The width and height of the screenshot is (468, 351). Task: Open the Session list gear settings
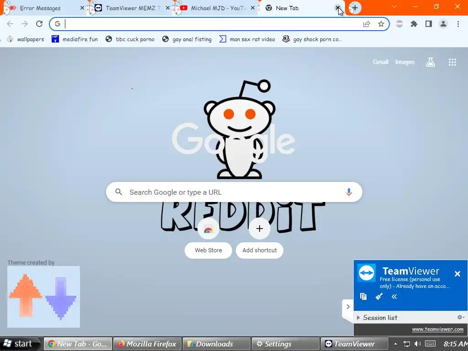click(461, 317)
